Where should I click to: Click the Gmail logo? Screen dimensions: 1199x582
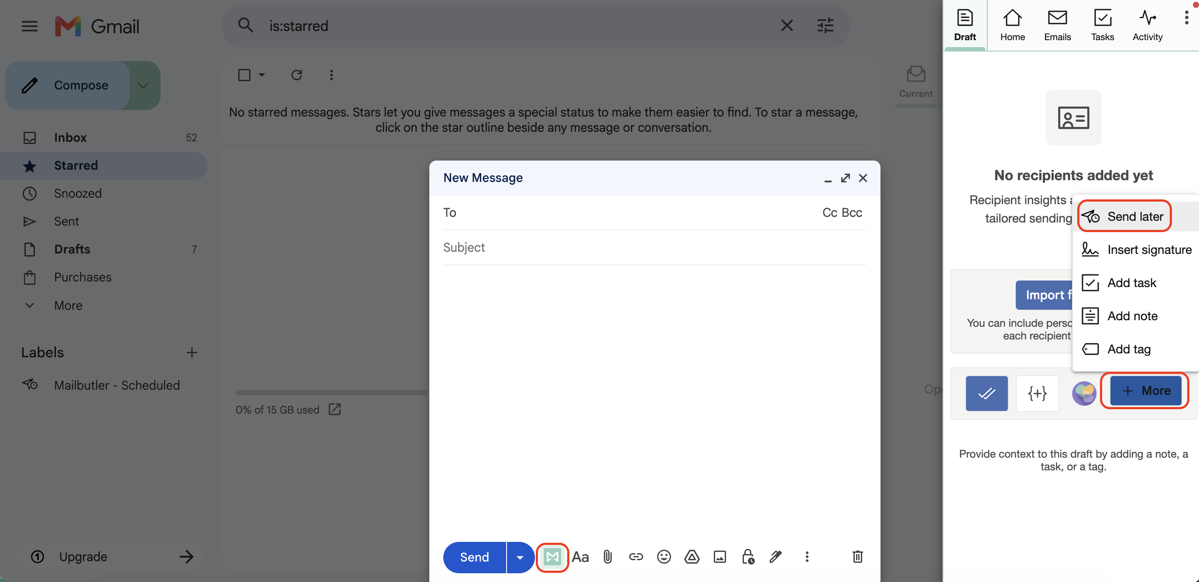[x=97, y=26]
